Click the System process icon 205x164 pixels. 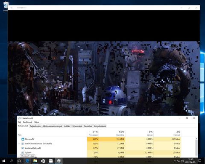[x=23, y=152]
